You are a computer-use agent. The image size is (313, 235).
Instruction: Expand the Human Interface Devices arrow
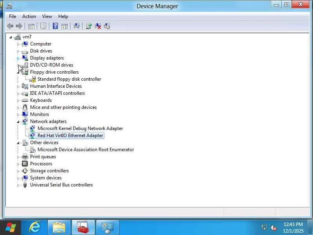[x=18, y=87]
